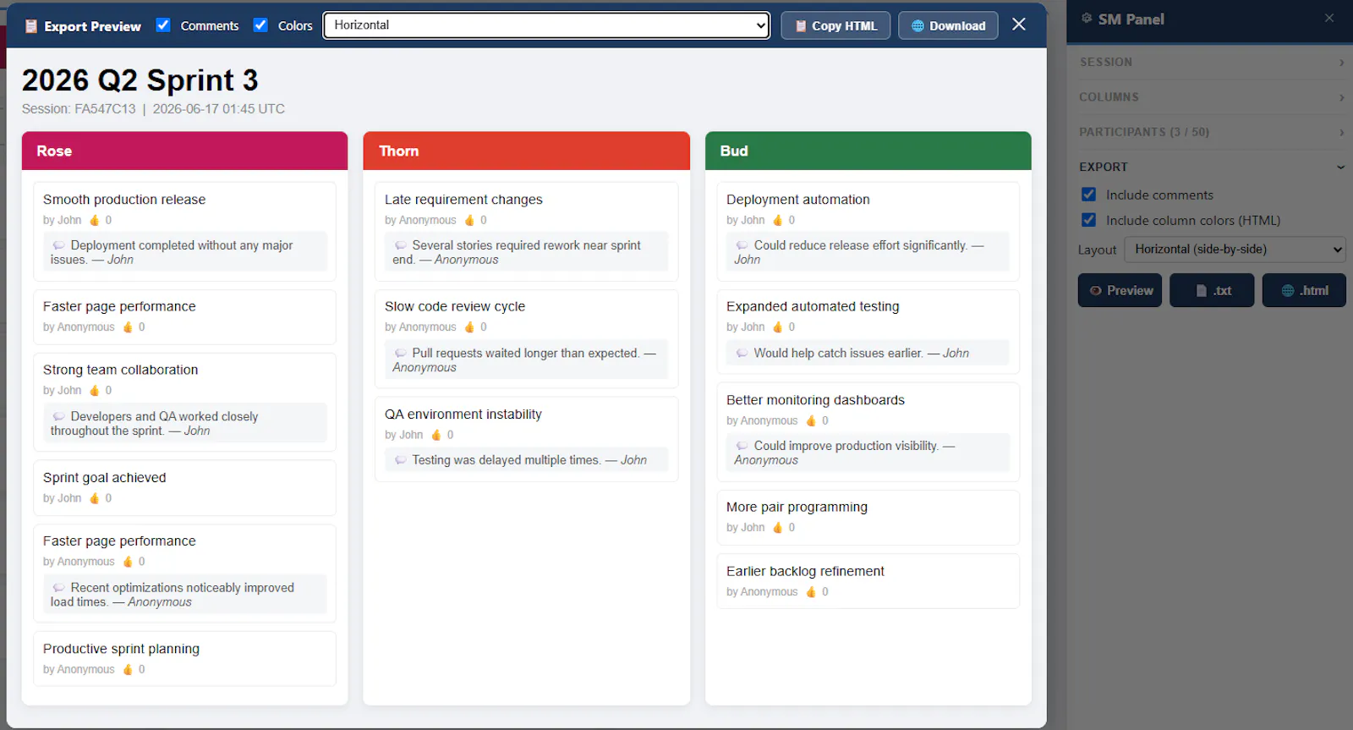1353x730 pixels.
Task: Export as .txt file
Action: click(1212, 290)
